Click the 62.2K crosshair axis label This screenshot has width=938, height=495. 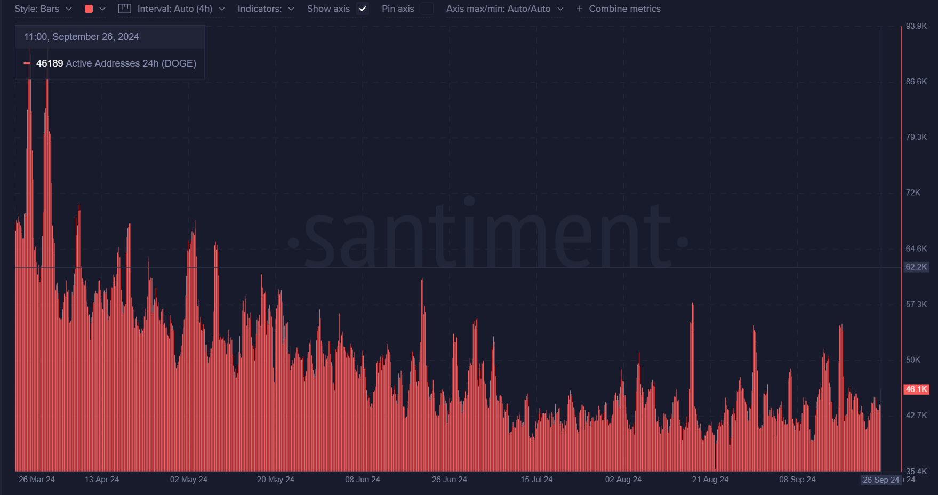point(916,267)
